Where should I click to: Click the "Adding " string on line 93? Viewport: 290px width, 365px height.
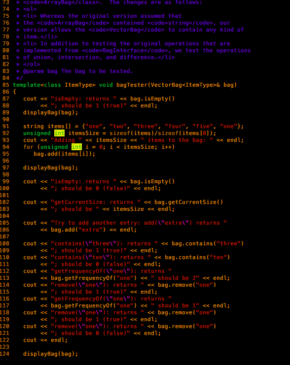(66, 140)
